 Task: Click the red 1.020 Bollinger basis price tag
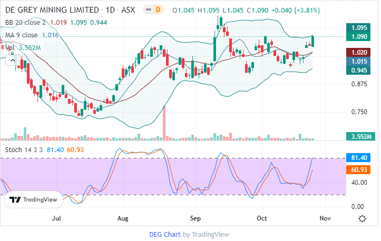pos(359,53)
